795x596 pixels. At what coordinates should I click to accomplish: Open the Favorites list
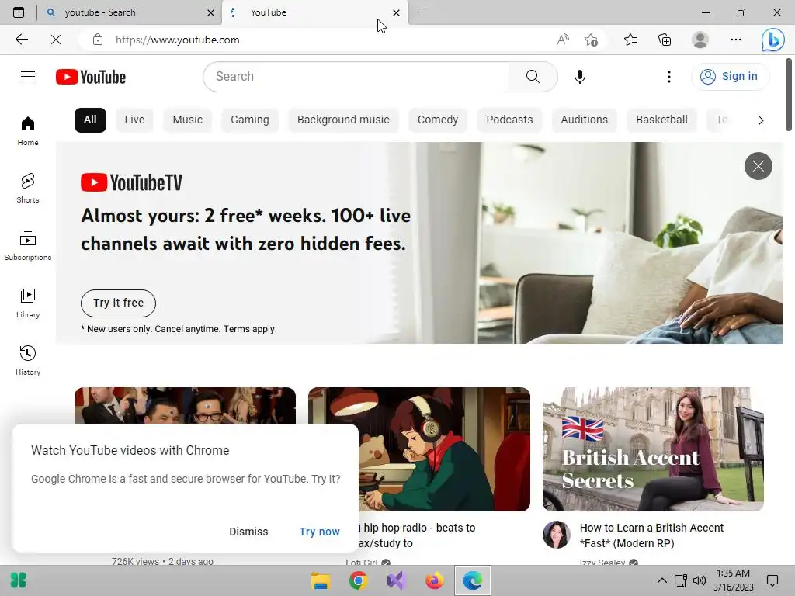630,40
